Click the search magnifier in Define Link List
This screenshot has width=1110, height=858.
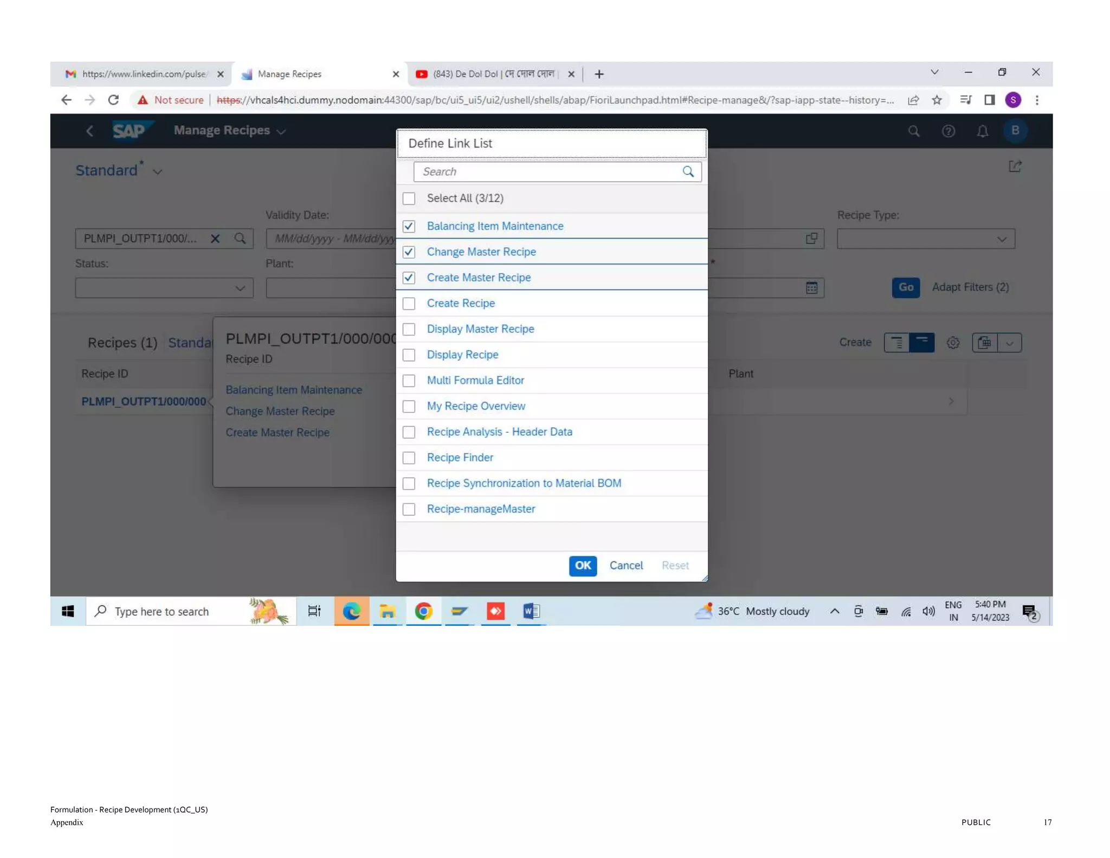(x=688, y=171)
